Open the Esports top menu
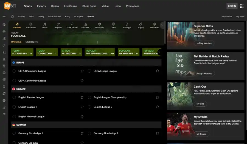Screen dimensions: 247x144 (x=41, y=6)
